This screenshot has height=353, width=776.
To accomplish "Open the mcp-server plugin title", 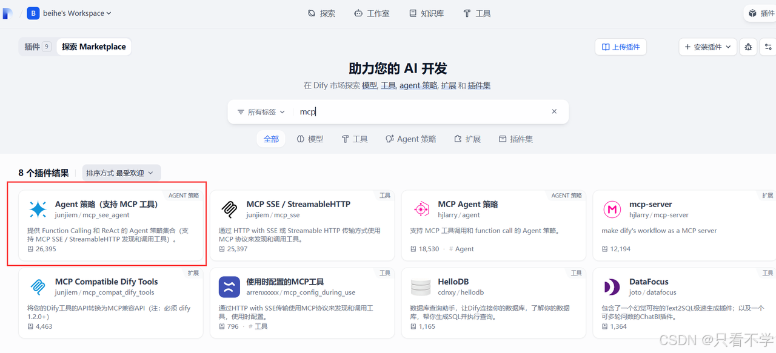I will pos(651,204).
